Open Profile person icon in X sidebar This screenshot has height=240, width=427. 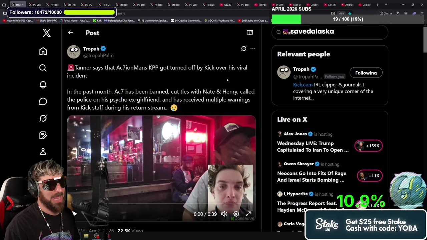(43, 152)
